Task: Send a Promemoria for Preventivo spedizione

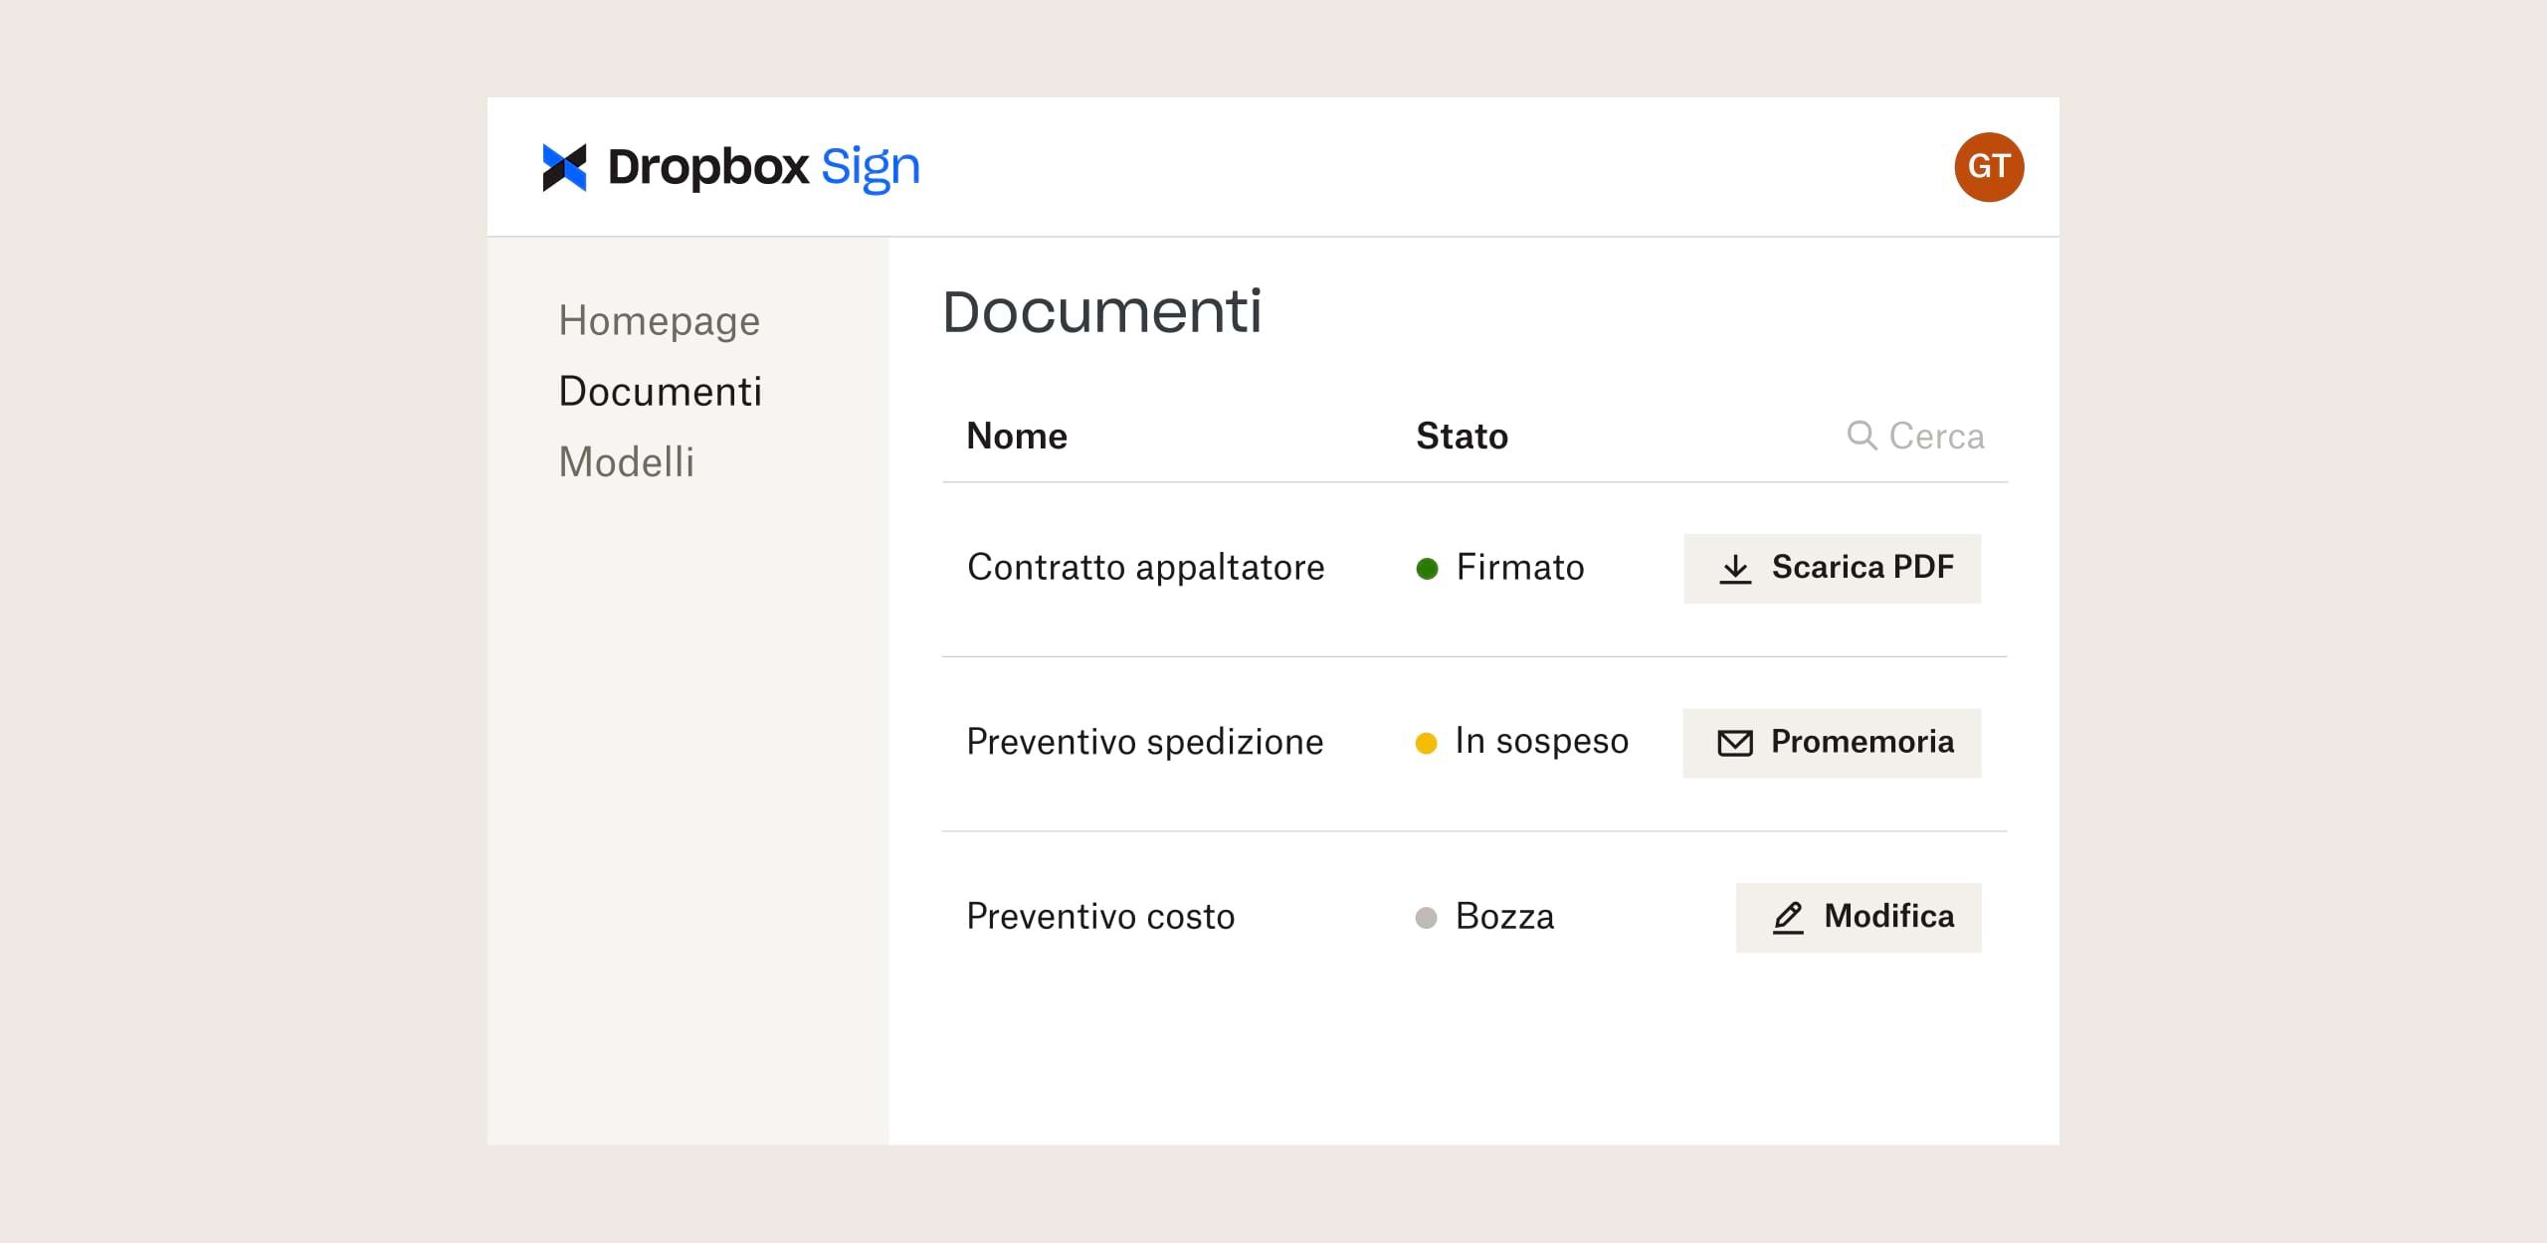Action: click(1831, 742)
